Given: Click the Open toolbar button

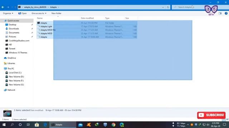Looking at the screenshot, I should click(23, 13).
